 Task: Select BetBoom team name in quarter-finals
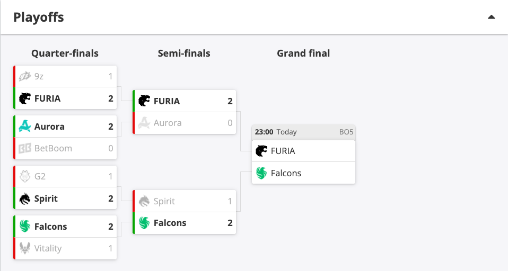(53, 148)
